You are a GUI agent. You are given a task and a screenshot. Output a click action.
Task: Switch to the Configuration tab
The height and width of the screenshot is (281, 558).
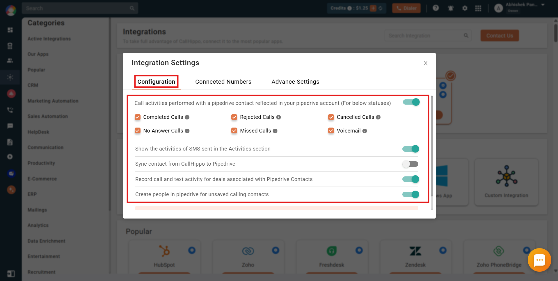(x=156, y=82)
